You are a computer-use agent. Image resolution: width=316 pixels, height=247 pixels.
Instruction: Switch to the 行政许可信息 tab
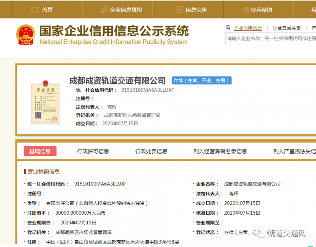click(93, 151)
